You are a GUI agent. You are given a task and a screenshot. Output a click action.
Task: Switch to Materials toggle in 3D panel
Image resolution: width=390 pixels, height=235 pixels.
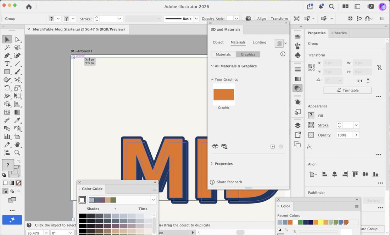pyautogui.click(x=223, y=54)
